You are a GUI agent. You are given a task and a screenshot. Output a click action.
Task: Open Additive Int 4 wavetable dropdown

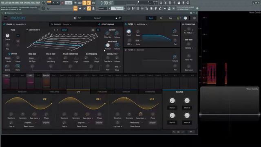coord(33,30)
